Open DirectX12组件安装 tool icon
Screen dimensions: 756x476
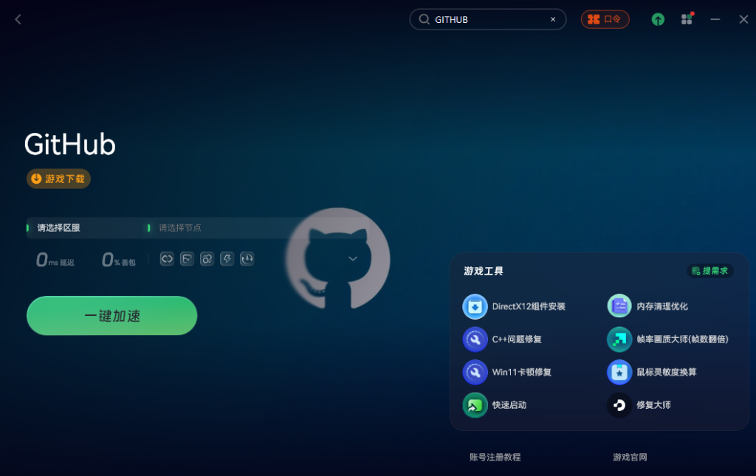[475, 306]
